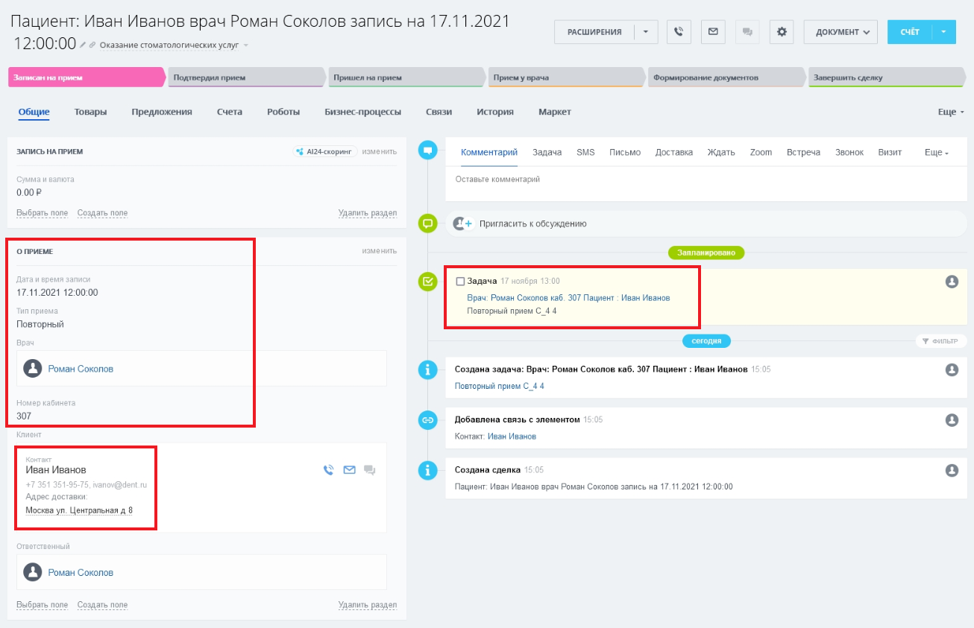Open the Роботы tab
The height and width of the screenshot is (628, 974).
coord(283,112)
